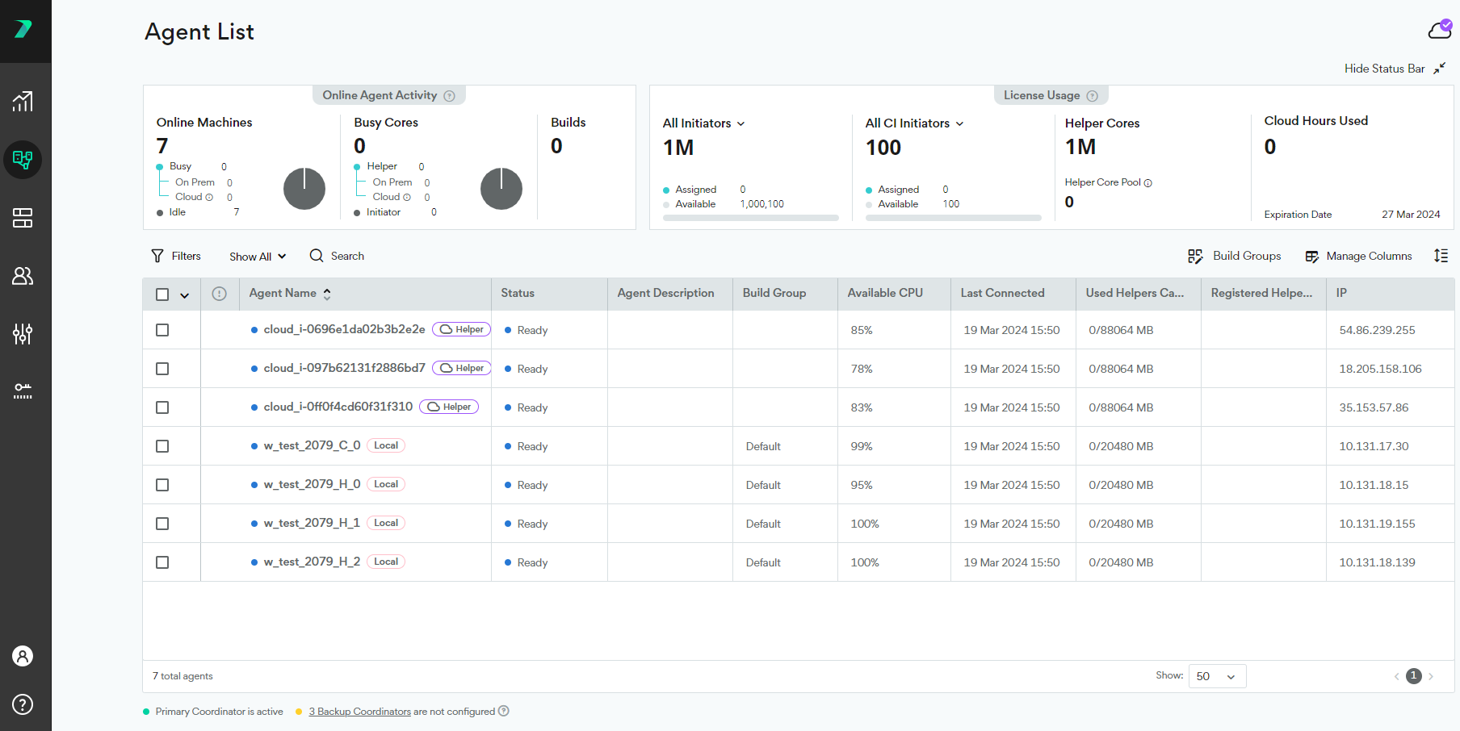Open the help question mark in sidebar
Viewport: 1460px width, 731px height.
(23, 704)
